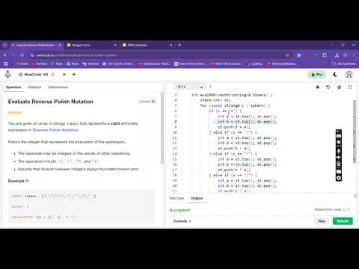Select the second browser tab
Screen dimensions: 359x269
[91, 45]
